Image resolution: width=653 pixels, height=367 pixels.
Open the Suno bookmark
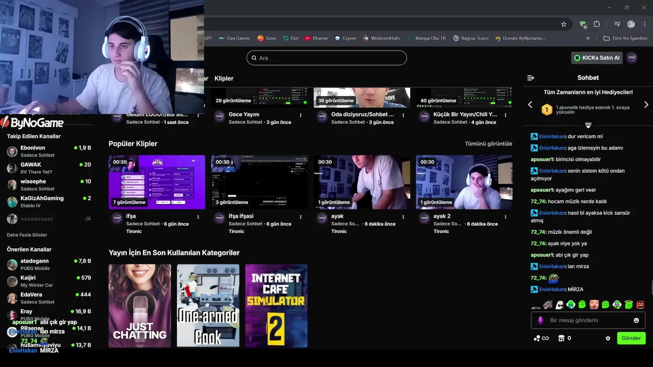[267, 38]
